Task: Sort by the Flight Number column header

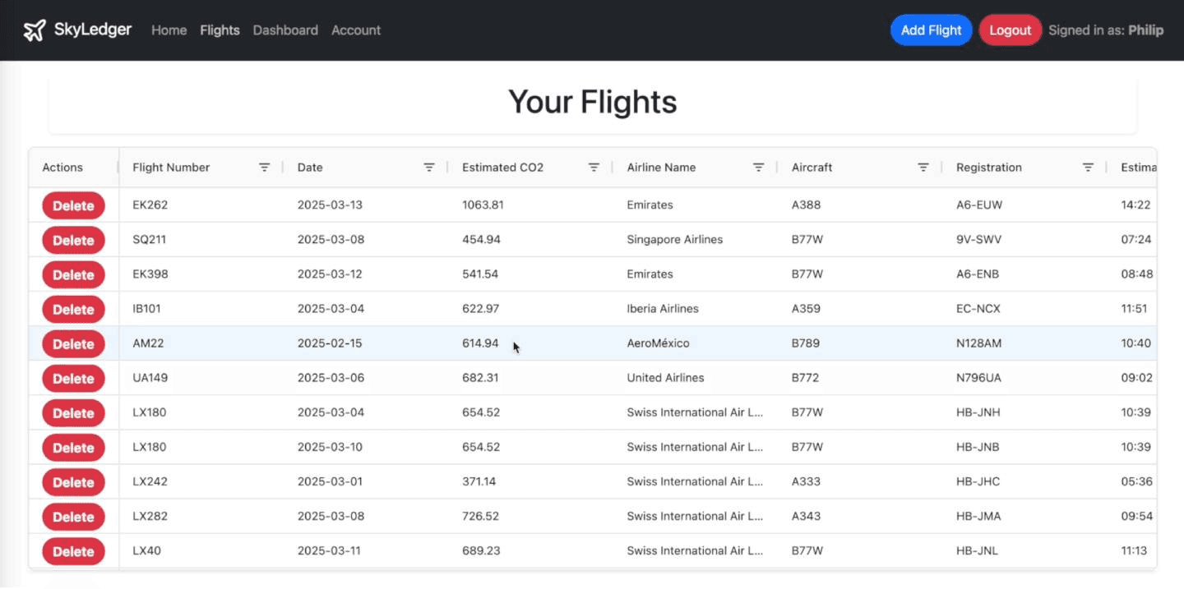Action: (x=171, y=168)
